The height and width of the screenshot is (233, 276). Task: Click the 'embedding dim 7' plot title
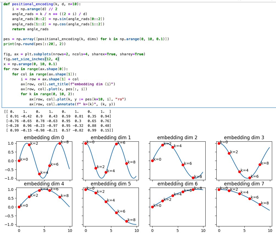point(244,184)
